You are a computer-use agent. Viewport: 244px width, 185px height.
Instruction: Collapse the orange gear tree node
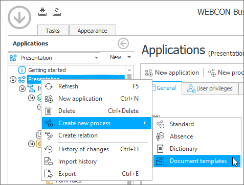click(31, 144)
